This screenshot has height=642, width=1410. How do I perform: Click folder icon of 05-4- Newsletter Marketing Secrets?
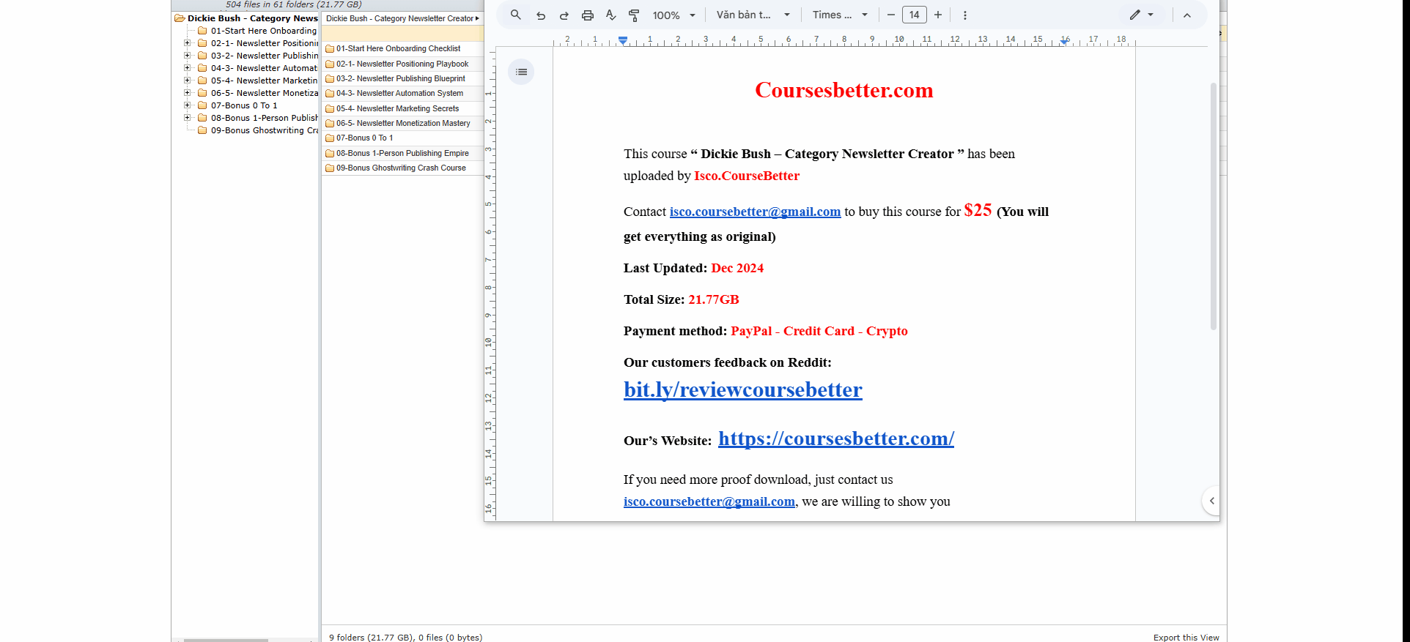[x=330, y=108]
